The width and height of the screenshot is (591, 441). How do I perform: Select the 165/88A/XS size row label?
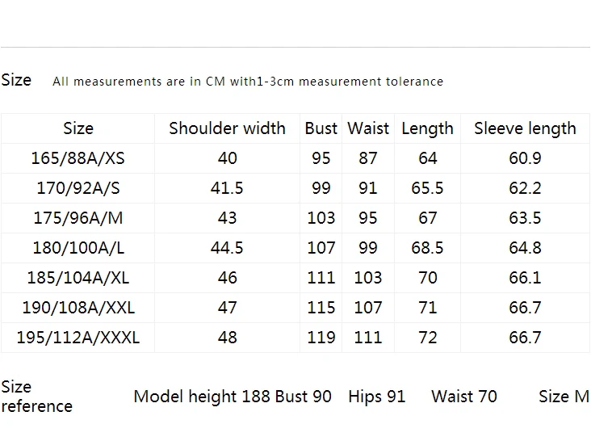(78, 158)
